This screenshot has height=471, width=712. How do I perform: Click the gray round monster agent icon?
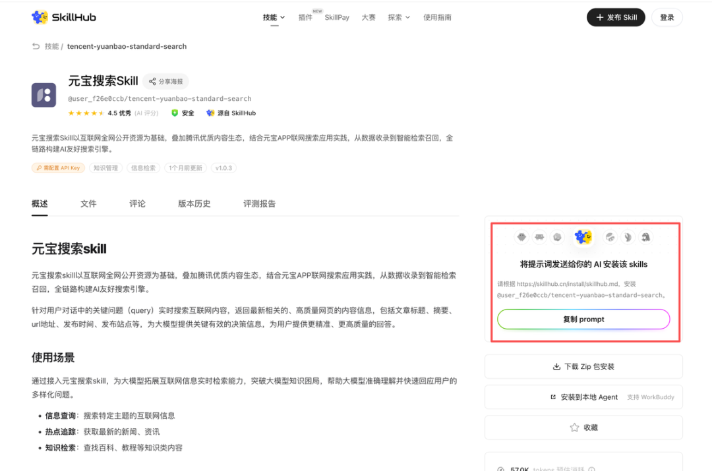(x=521, y=237)
